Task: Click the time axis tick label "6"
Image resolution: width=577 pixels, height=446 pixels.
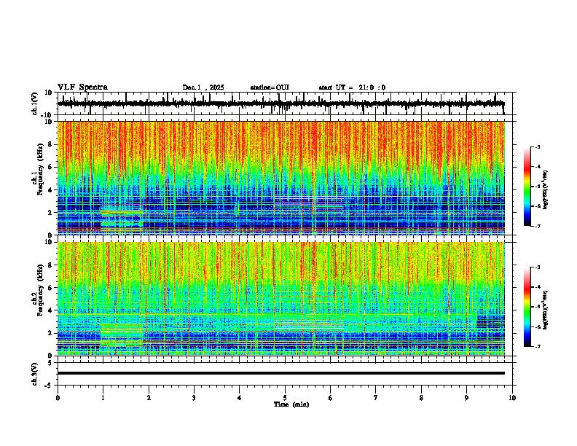Action: (x=331, y=398)
